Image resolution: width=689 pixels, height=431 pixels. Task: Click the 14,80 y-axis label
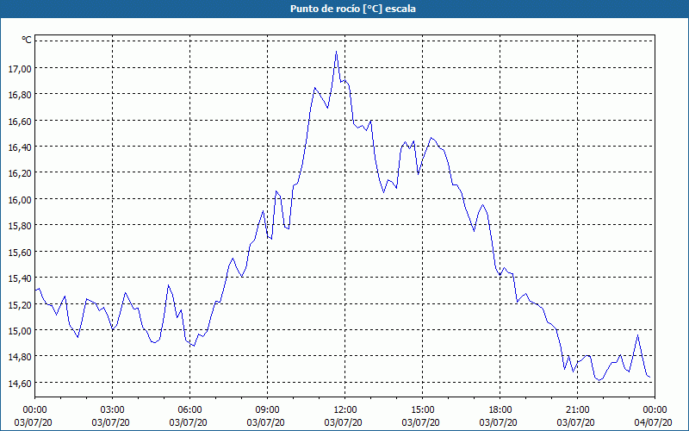pyautogui.click(x=19, y=357)
